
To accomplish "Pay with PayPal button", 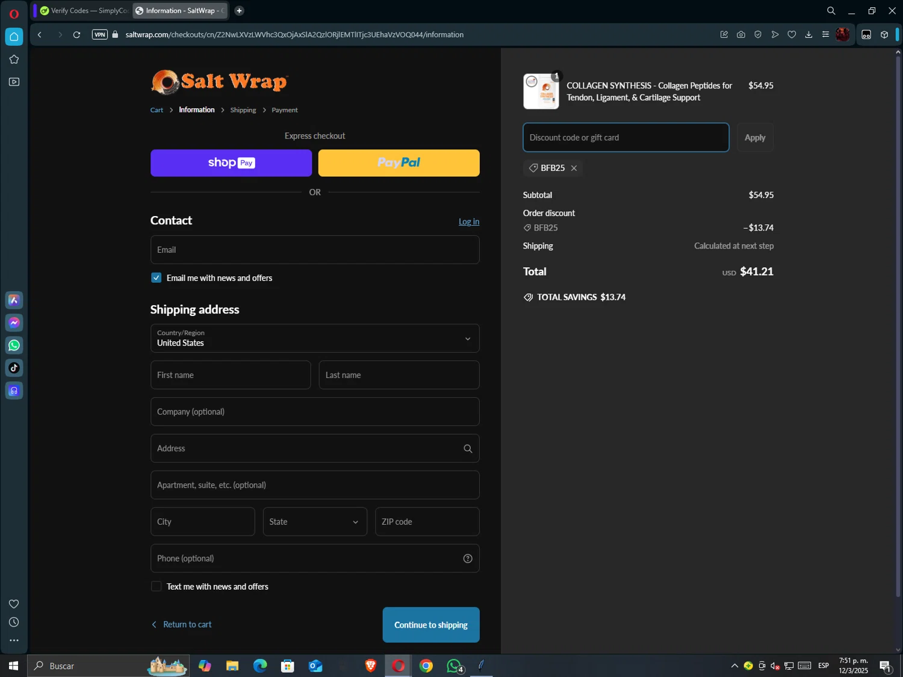I will (399, 163).
